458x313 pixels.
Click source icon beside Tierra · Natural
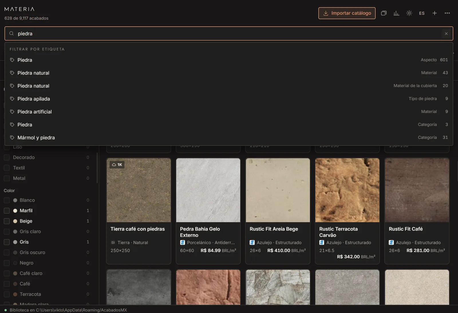113,243
